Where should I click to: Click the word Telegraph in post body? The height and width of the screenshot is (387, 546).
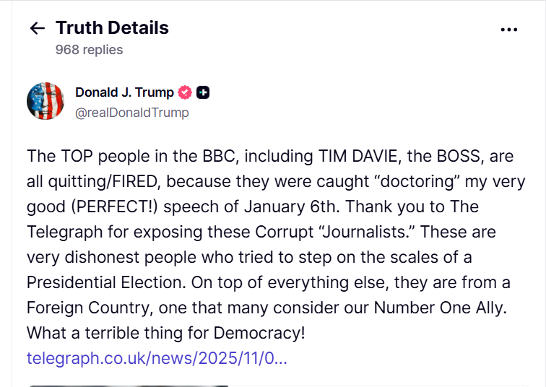point(62,232)
